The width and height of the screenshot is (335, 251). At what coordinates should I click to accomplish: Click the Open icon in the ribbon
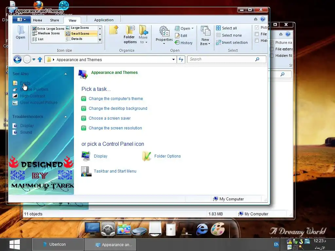point(21,32)
